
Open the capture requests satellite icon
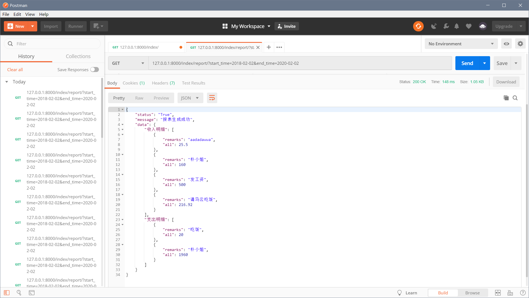(434, 26)
